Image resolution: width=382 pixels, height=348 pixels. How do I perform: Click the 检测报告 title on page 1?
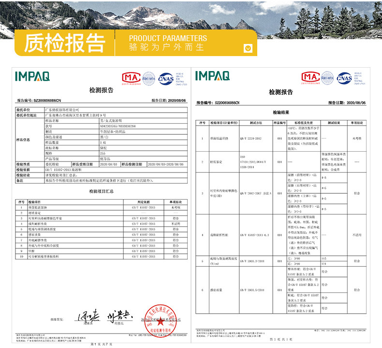click(102, 90)
